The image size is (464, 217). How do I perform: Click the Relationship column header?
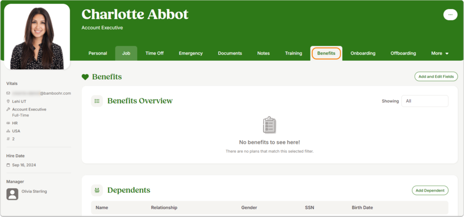pos(164,208)
